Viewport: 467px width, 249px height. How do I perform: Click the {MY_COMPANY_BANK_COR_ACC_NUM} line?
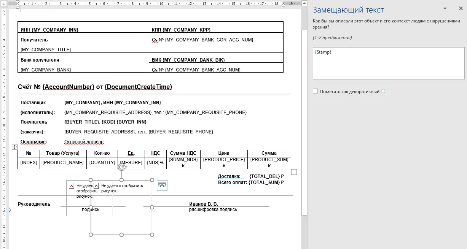coord(202,40)
